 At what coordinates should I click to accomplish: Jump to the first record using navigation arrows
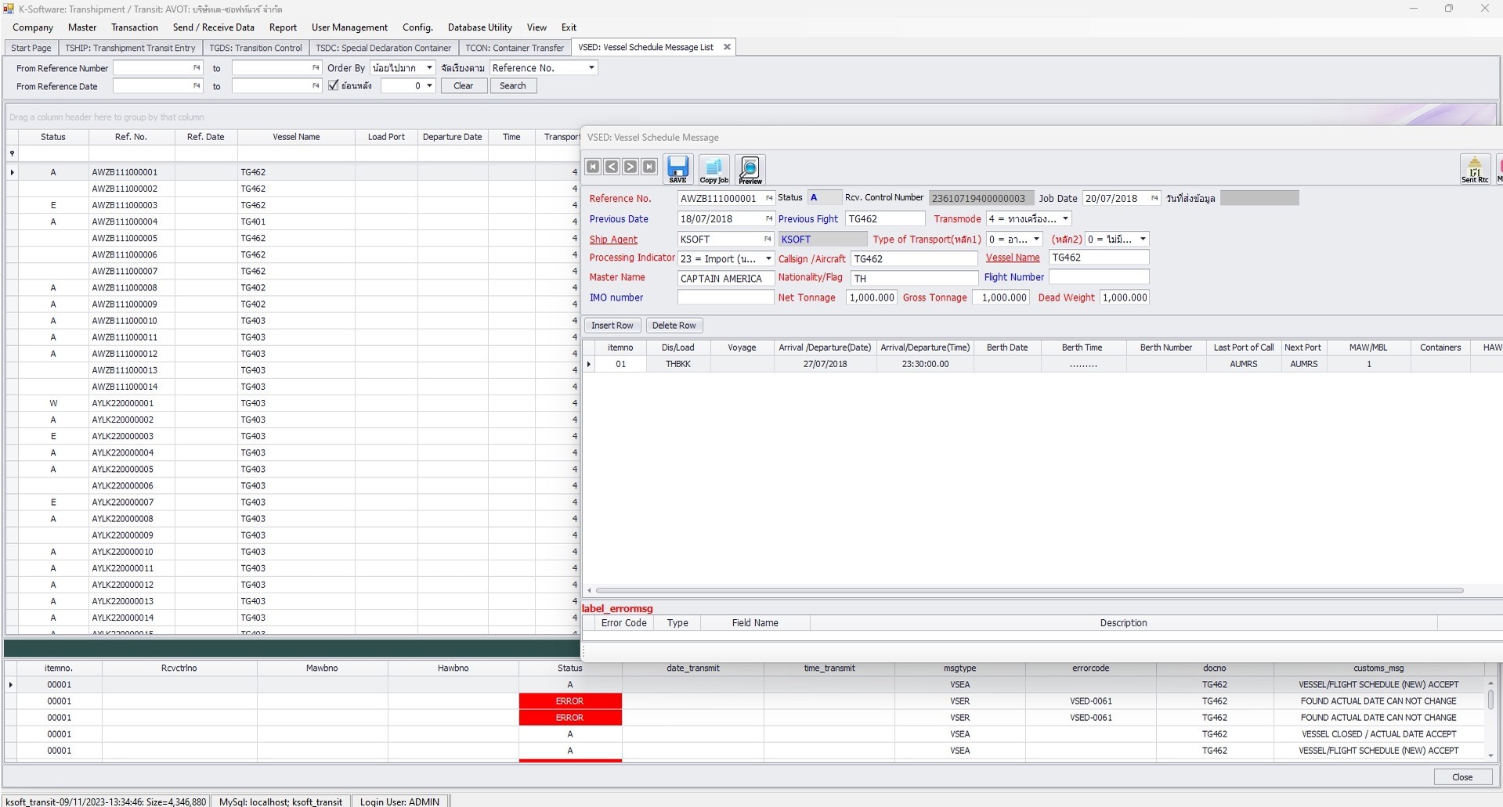coord(593,167)
